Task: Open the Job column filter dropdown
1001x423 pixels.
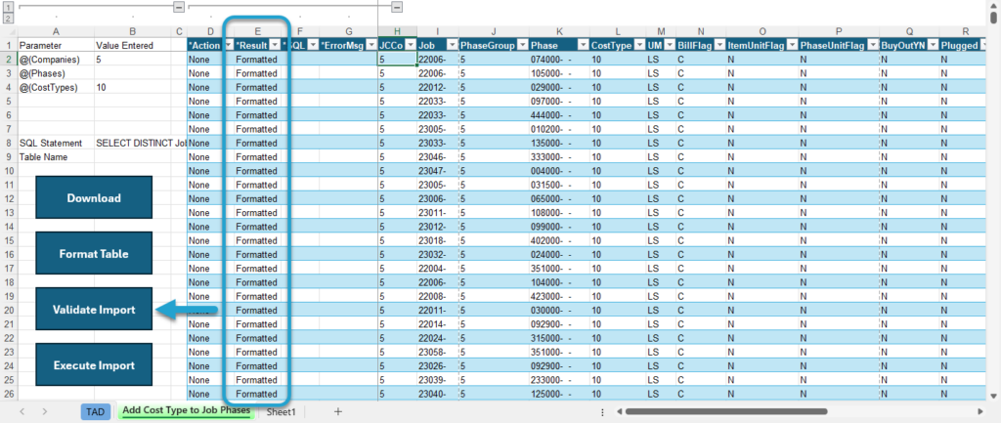Action: (452, 45)
